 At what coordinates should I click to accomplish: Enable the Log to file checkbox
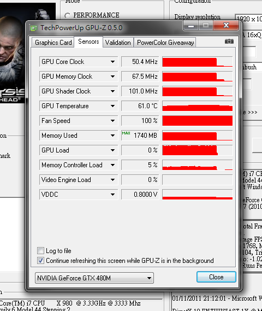[x=40, y=251]
